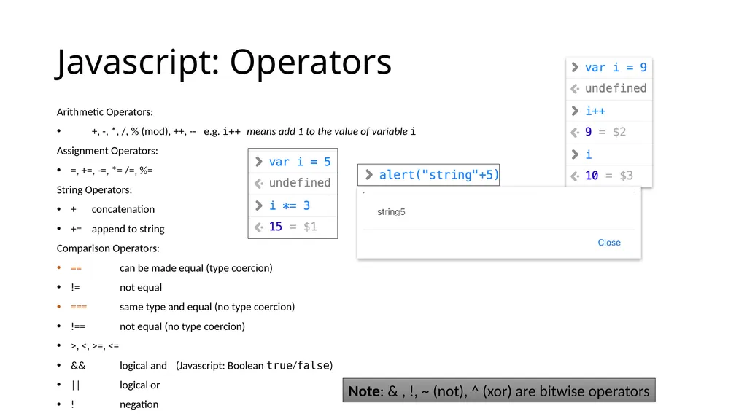Click the 'var i = 9' console line
The width and height of the screenshot is (747, 419).
point(616,68)
